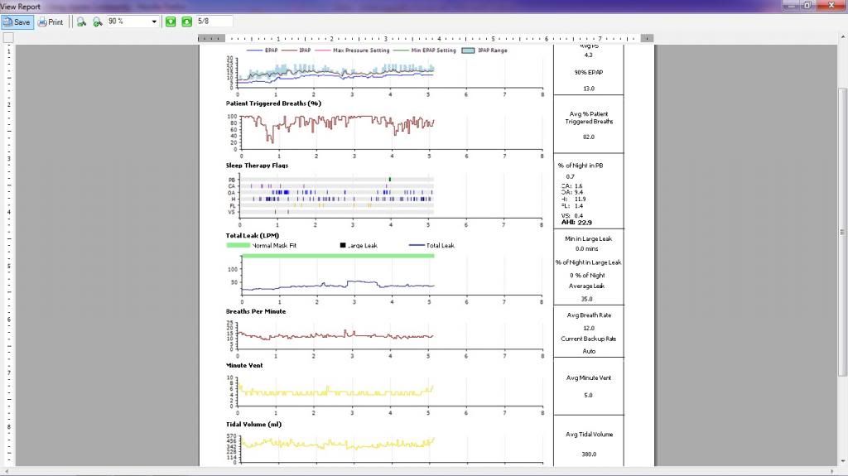The width and height of the screenshot is (848, 476).
Task: Click the "Total Leak (LPM)" heading
Action: point(253,235)
